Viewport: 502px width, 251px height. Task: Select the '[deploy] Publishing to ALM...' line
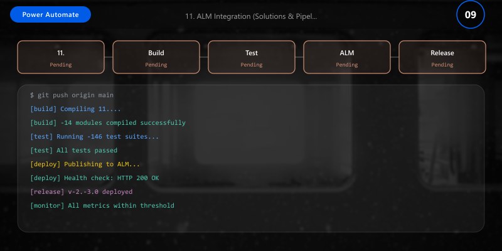point(85,164)
